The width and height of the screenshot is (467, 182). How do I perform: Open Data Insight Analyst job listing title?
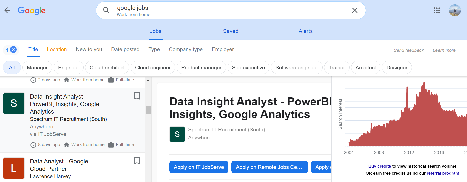point(65,104)
